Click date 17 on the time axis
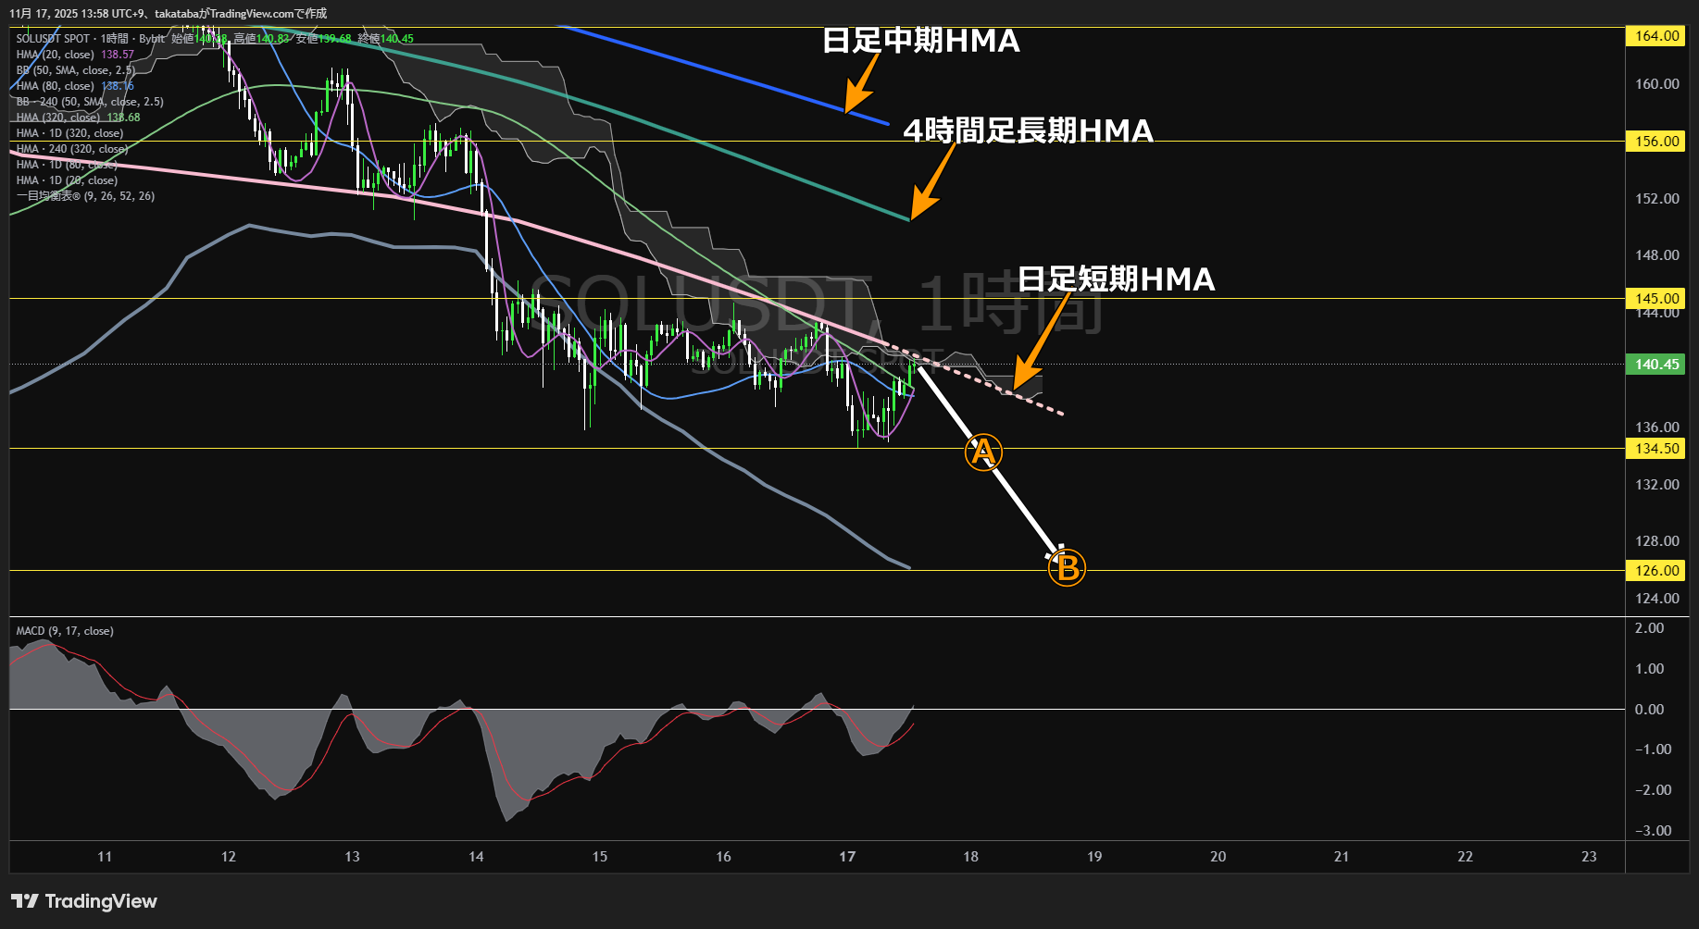1699x929 pixels. coord(847,857)
